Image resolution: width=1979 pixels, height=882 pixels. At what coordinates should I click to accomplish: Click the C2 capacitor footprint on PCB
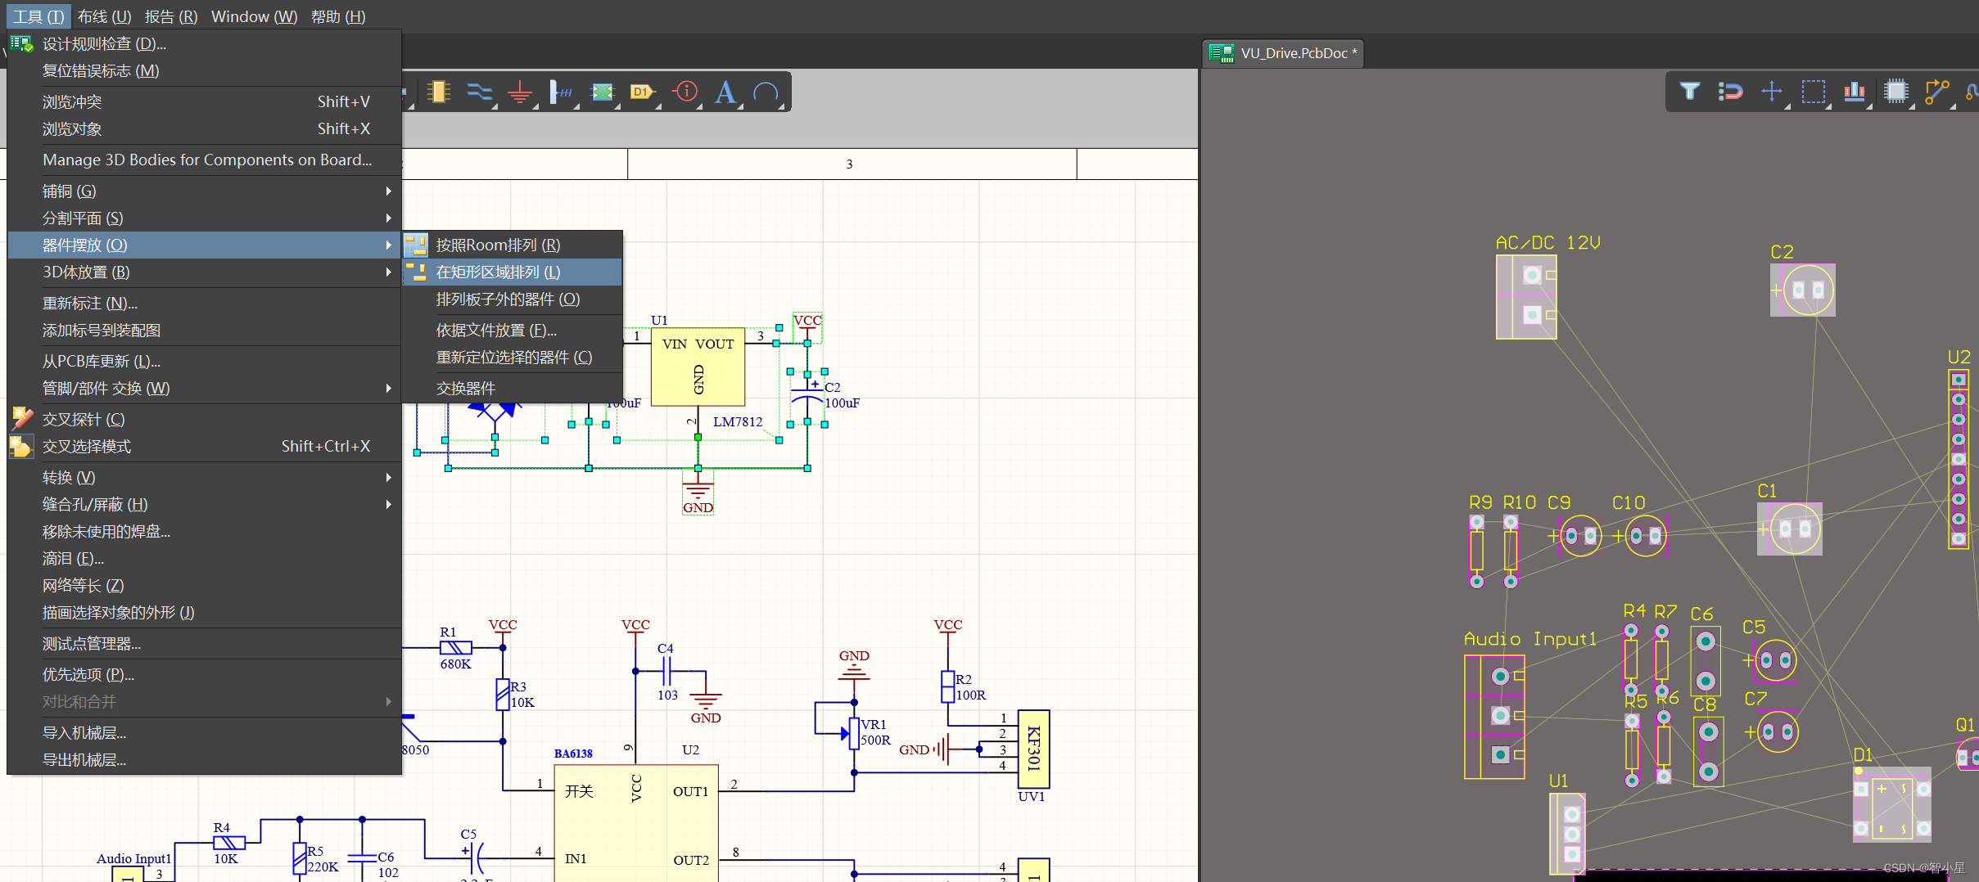(x=1803, y=290)
